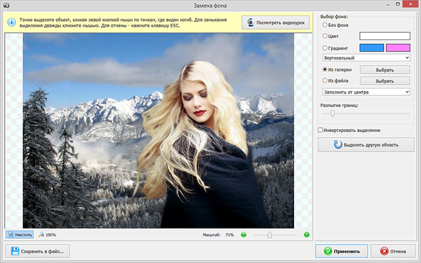Cancel with the Отмена button
421x263 pixels.
[x=389, y=251]
